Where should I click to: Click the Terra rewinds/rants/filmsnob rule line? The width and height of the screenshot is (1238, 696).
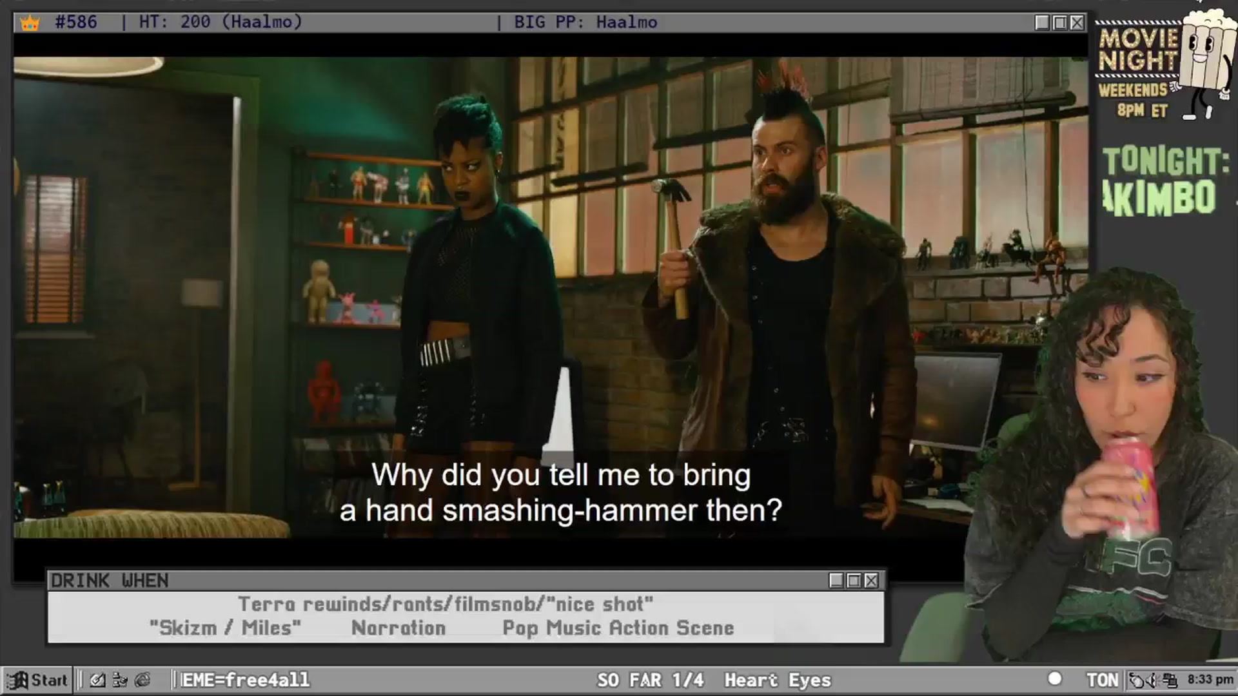pyautogui.click(x=446, y=604)
